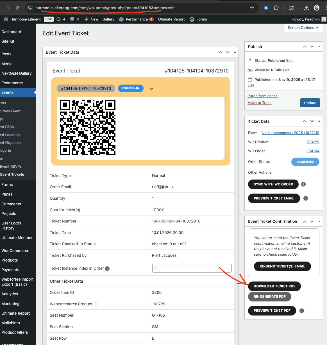Open Event RSVPs submenu item
Image resolution: width=327 pixels, height=345 pixels.
(11, 166)
